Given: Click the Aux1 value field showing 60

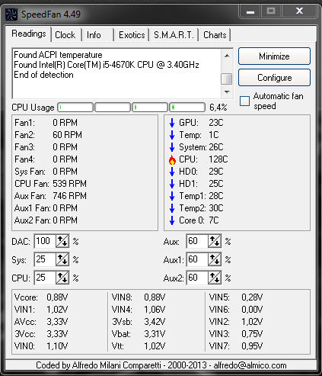Looking at the screenshot, I should coord(197,259).
